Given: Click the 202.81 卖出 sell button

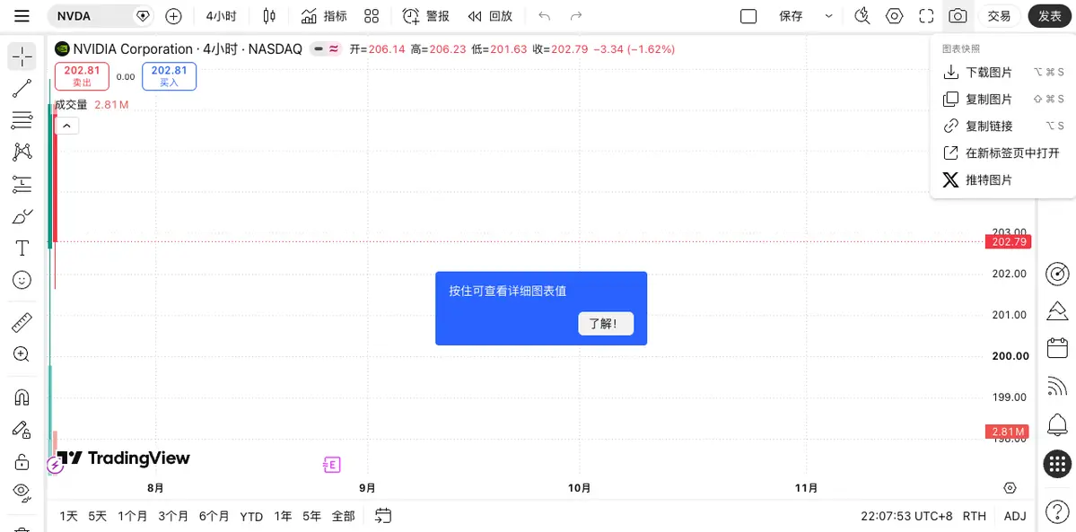Looking at the screenshot, I should [83, 76].
